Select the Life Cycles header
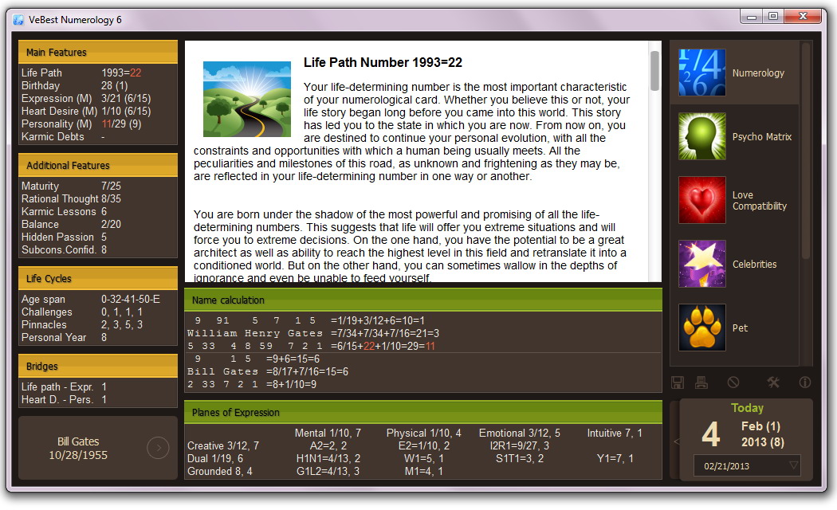Viewport: 837px width, 510px height. (x=98, y=278)
